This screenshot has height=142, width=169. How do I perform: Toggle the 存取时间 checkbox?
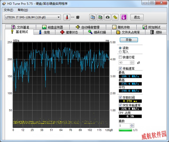tap(120, 97)
